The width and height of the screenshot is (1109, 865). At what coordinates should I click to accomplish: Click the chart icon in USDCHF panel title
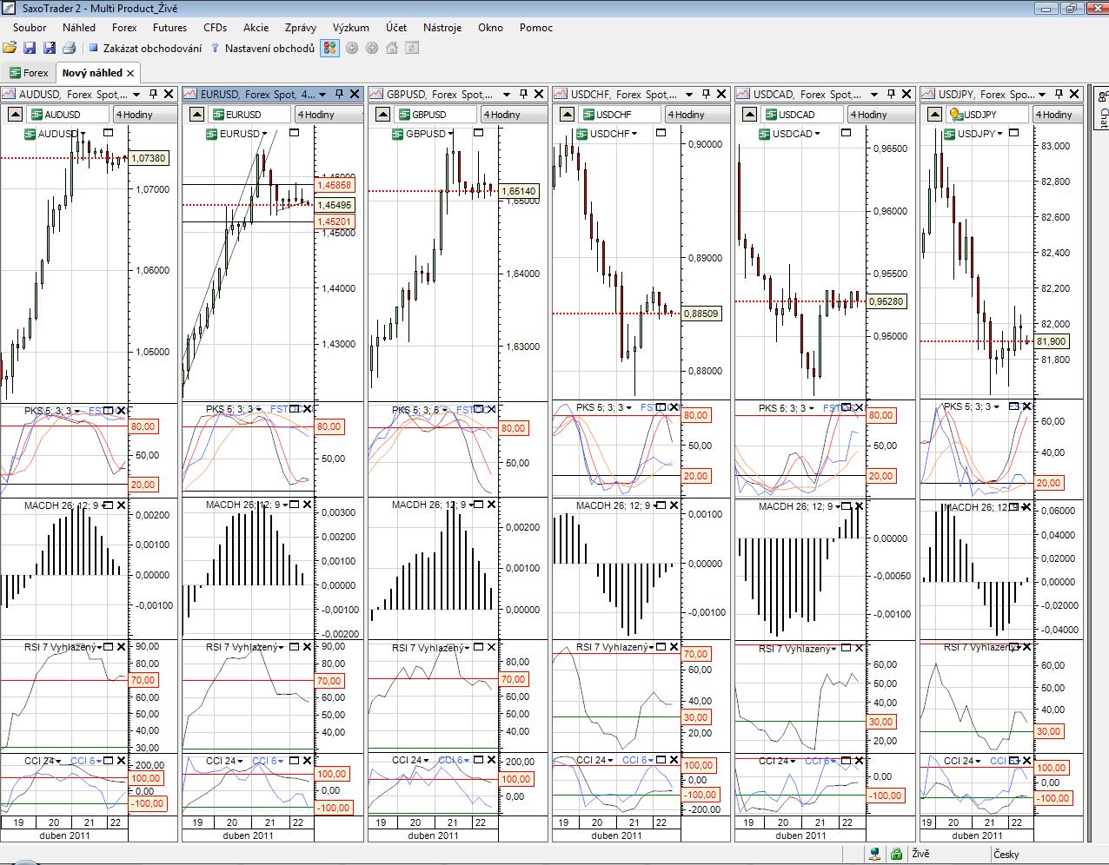pos(561,94)
